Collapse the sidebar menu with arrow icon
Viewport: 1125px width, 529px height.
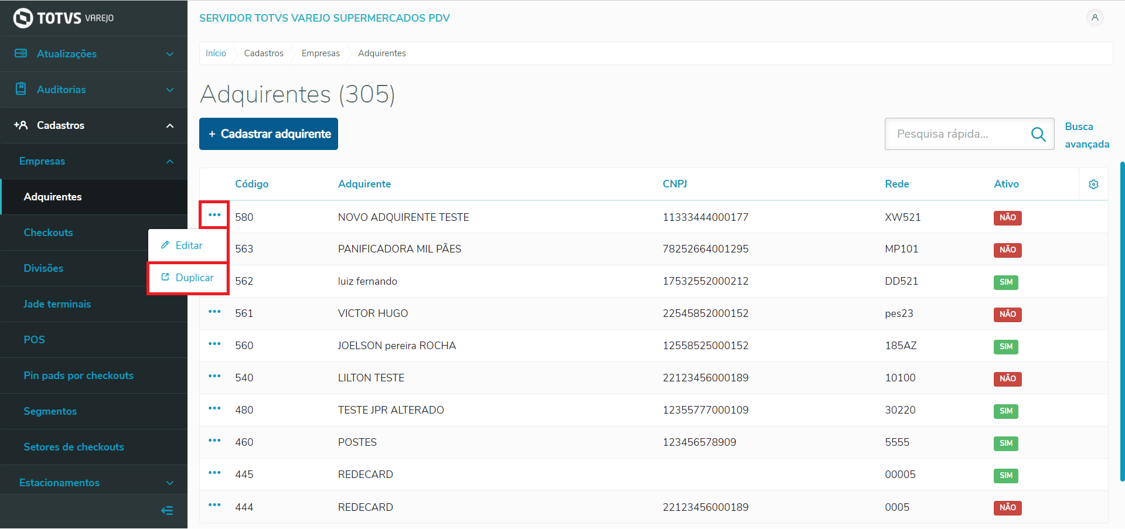click(x=167, y=511)
